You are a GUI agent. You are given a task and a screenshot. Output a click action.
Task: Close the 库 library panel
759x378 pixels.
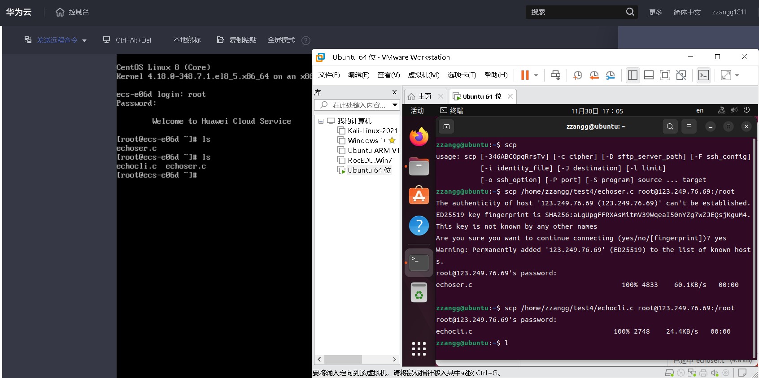click(x=394, y=92)
